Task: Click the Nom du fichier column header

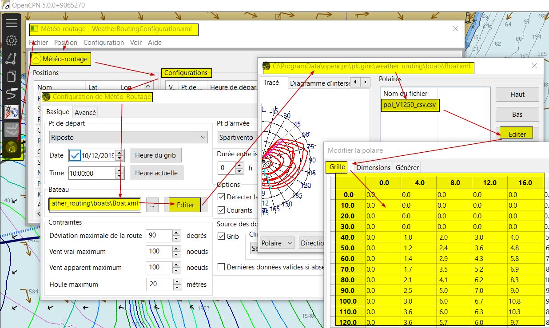Action: [405, 94]
